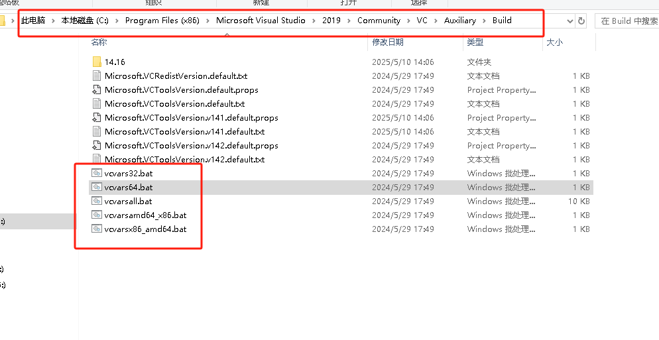Select file name vcvarsall.bat
The image size is (659, 340).
(x=128, y=201)
